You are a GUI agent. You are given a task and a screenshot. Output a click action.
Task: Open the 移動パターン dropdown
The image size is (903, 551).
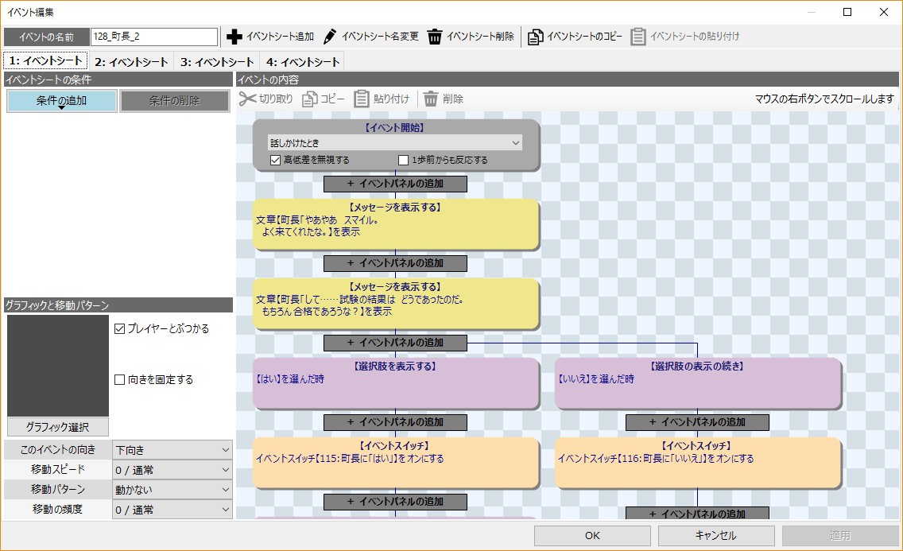172,490
